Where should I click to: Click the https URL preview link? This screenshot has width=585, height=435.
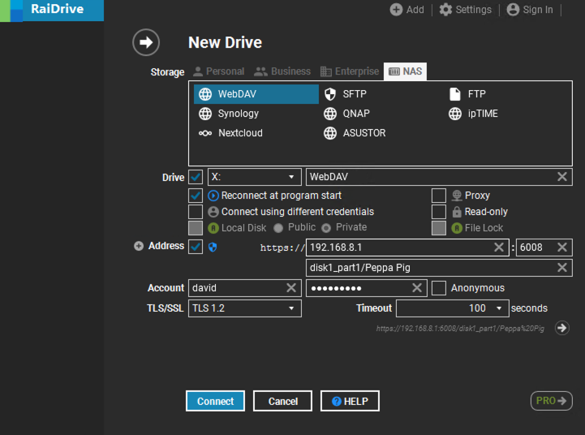tap(460, 329)
